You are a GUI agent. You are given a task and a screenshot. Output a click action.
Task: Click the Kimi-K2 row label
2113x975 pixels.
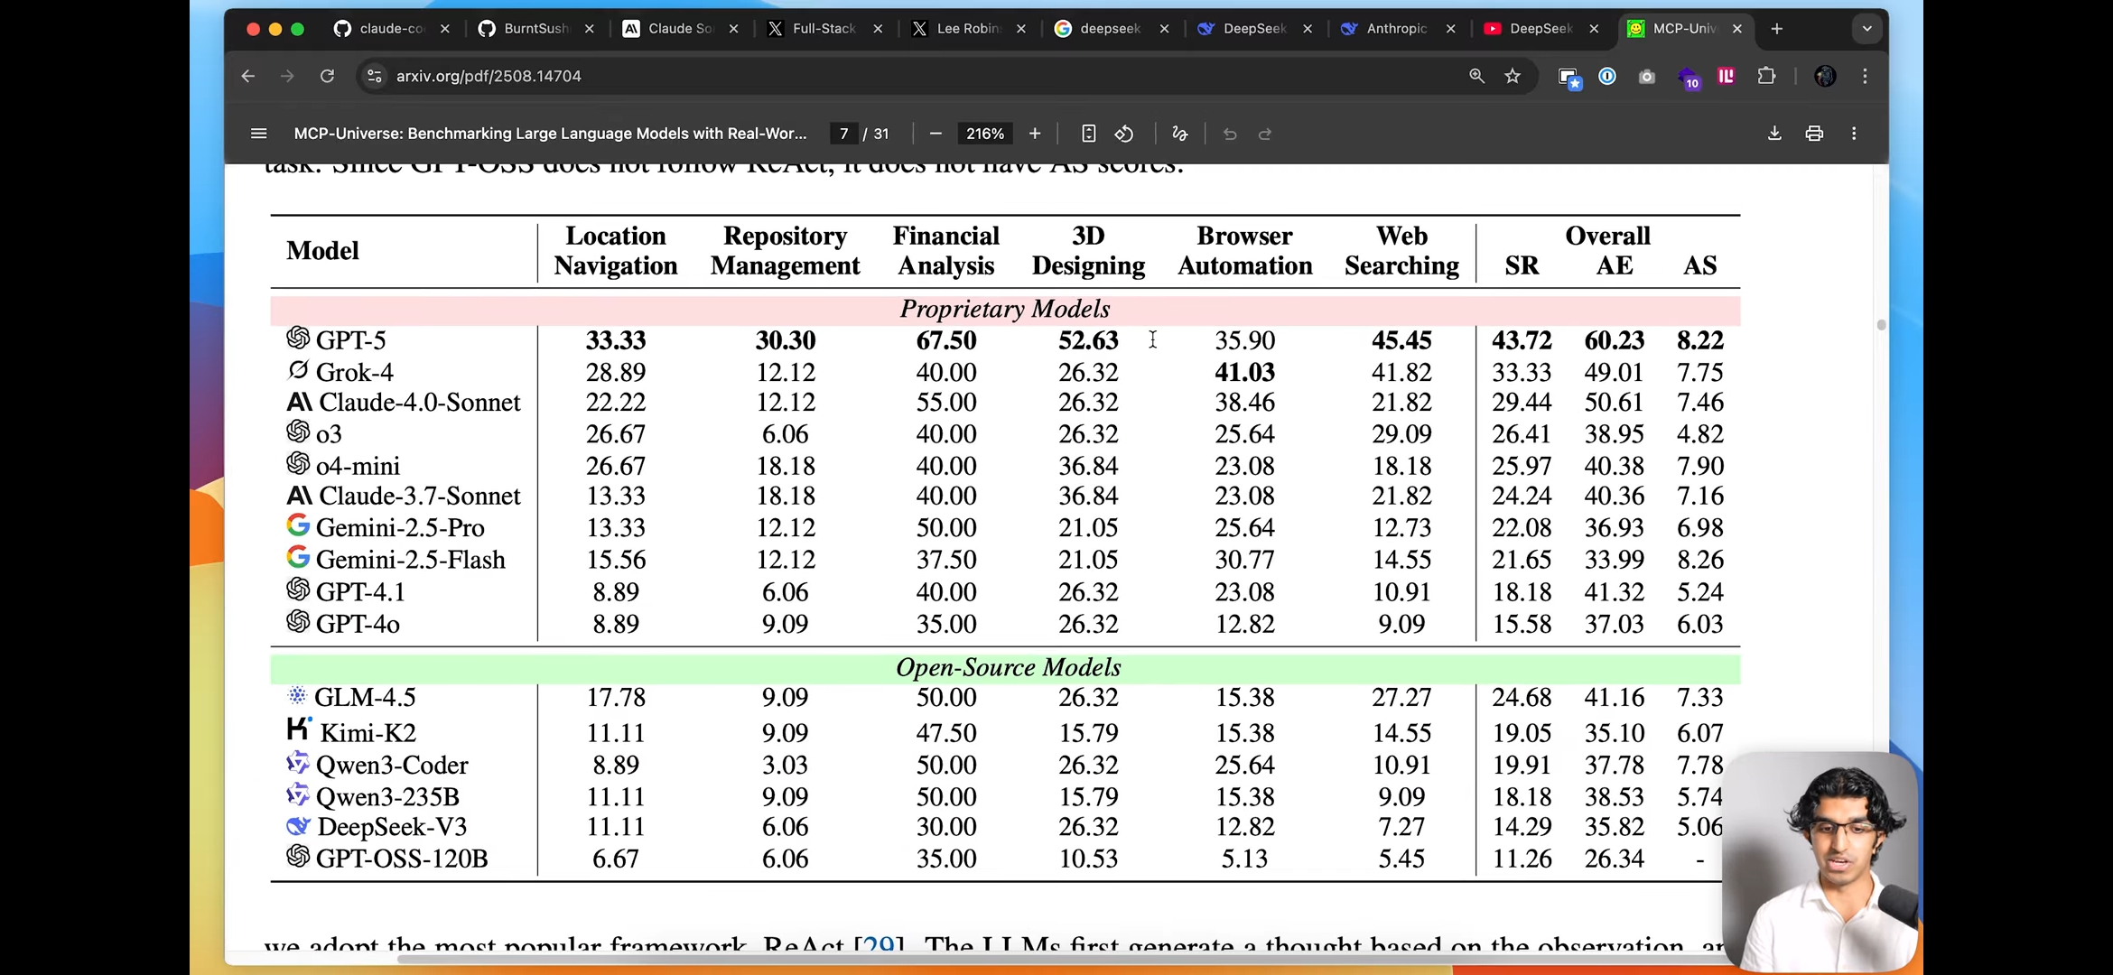point(368,732)
